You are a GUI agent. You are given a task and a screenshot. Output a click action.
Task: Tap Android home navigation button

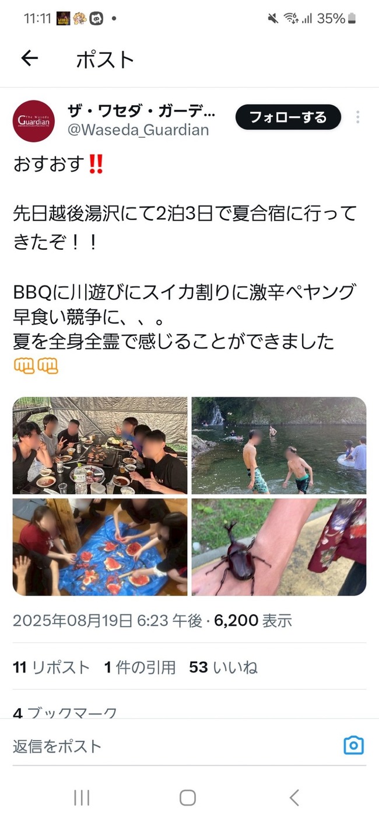tap(187, 797)
